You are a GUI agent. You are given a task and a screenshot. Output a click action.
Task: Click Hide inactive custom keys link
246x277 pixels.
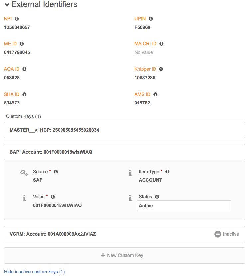34,272
